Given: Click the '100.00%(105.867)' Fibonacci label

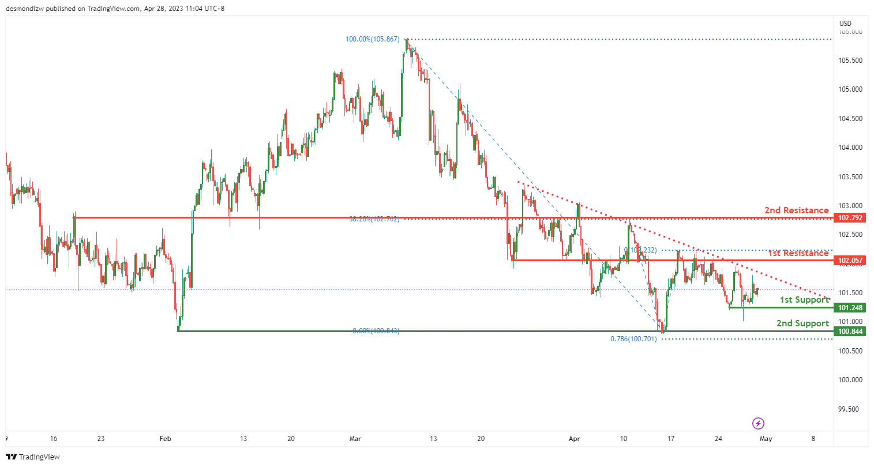Looking at the screenshot, I should 372,39.
